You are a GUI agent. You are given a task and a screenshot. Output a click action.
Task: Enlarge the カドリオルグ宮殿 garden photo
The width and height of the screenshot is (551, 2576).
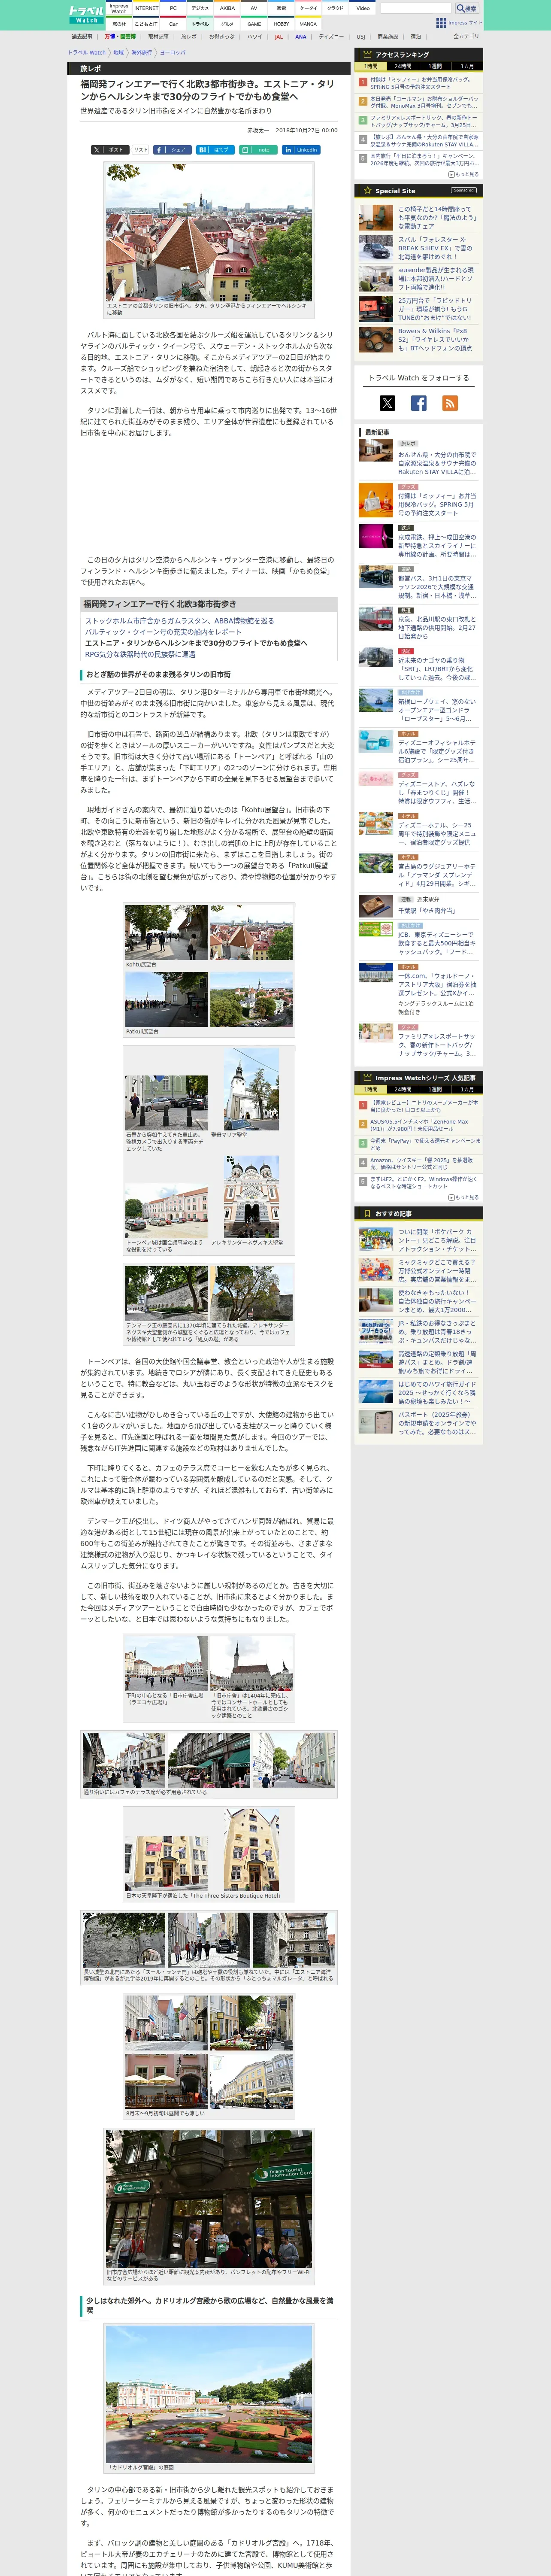[209, 2394]
